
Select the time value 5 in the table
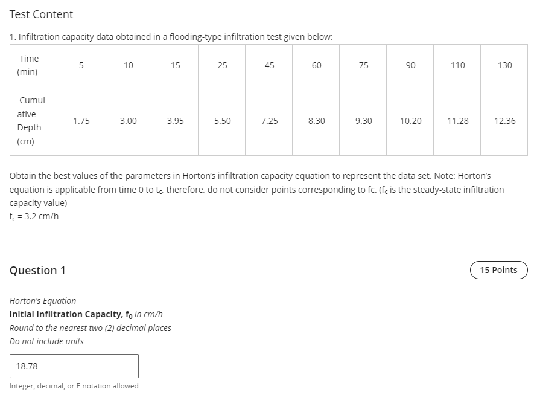81,65
